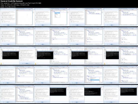
Task: Click the 'Sanet.st Credit By Sammeh' title text
Action: (12, 1)
